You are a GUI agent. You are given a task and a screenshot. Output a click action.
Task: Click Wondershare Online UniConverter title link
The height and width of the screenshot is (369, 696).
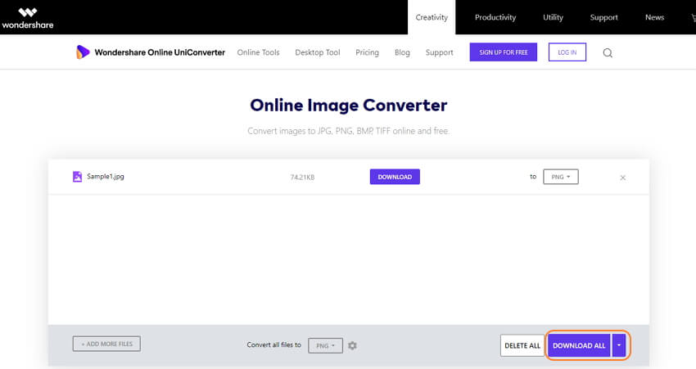(160, 52)
